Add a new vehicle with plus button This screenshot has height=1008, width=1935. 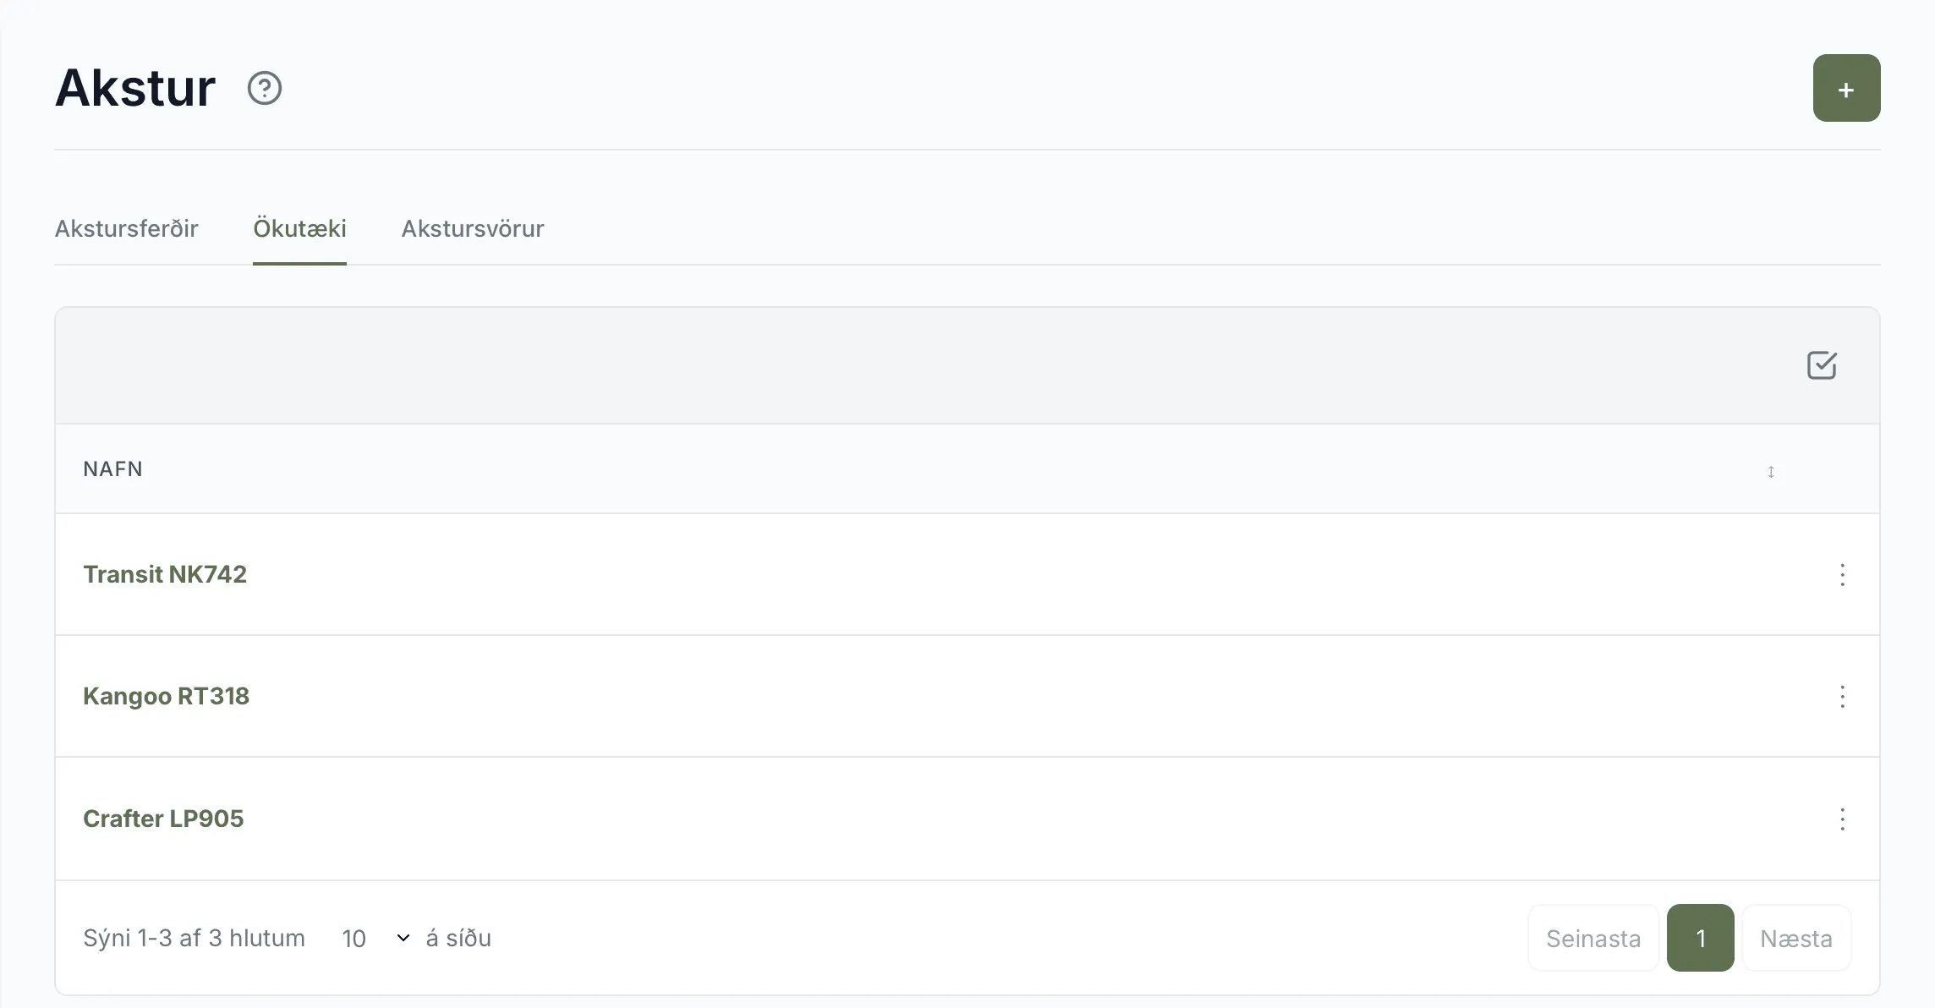pos(1846,88)
